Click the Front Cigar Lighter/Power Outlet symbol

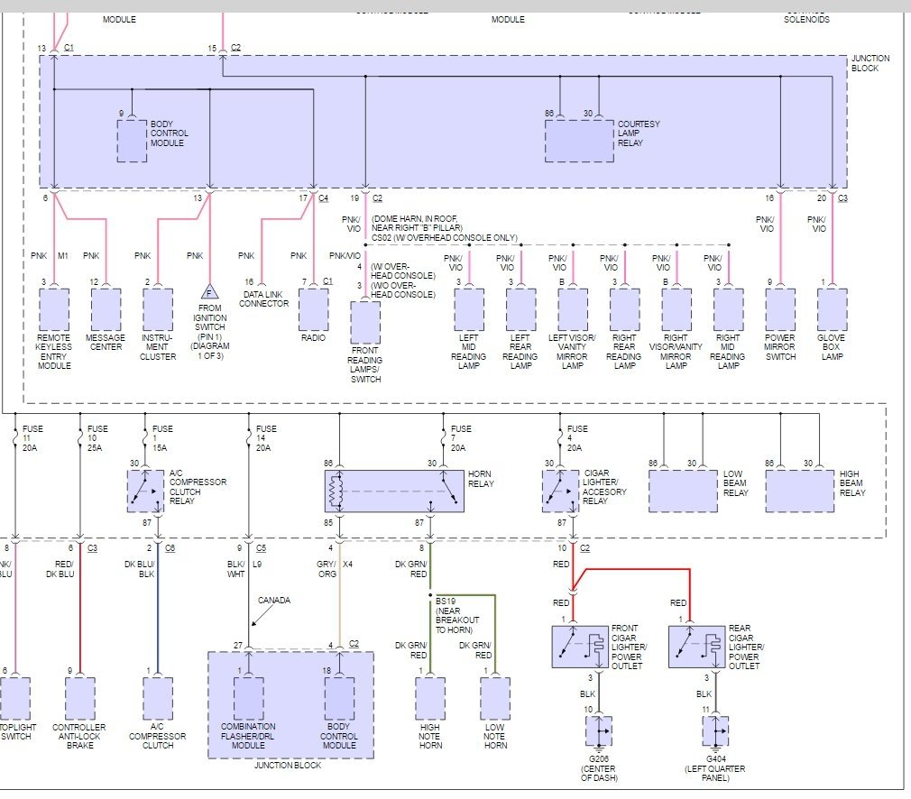580,647
